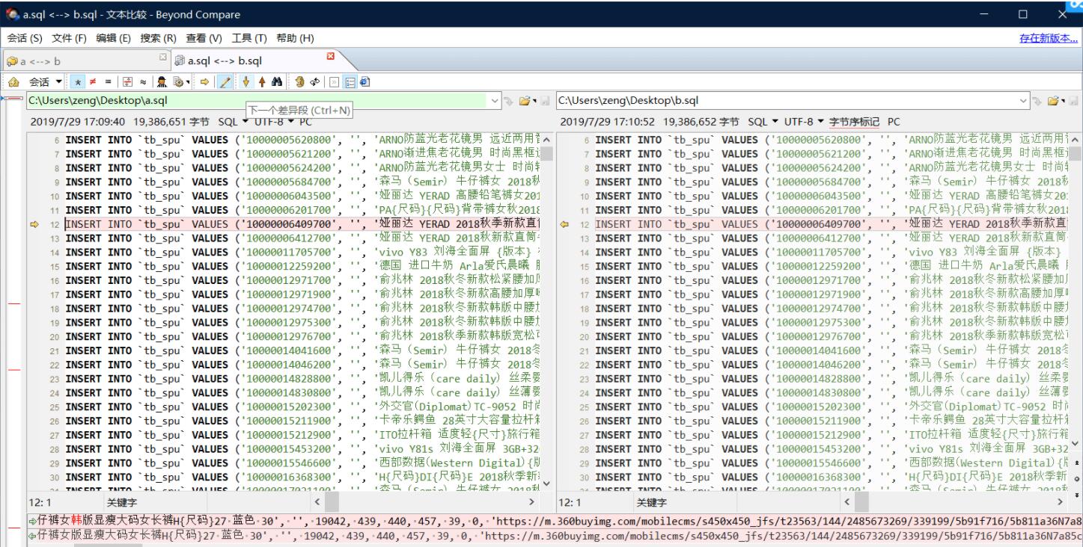Click the left pane save icon
The width and height of the screenshot is (1083, 547).
(x=546, y=100)
